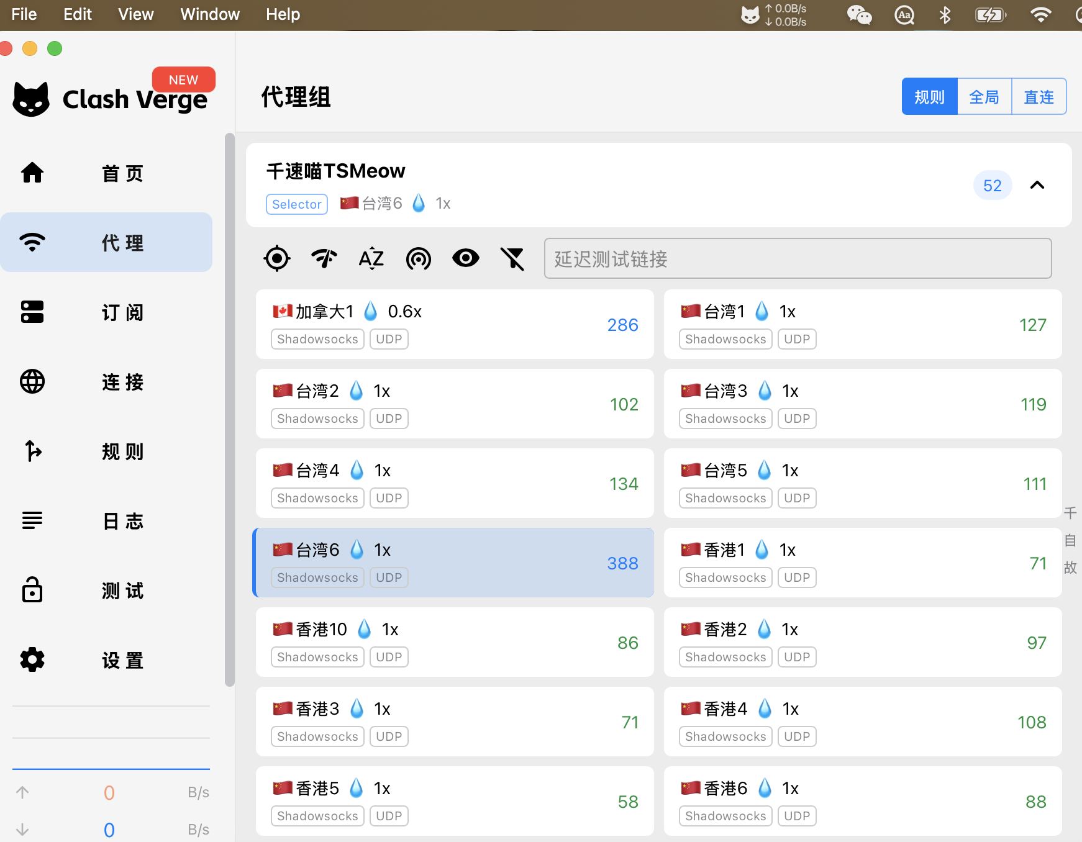The image size is (1082, 842).
Task: Click the broadcast delay-check icon
Action: [x=419, y=258]
